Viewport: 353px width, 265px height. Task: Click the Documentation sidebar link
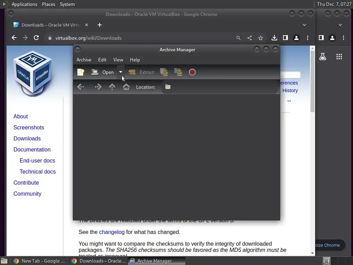(x=32, y=150)
